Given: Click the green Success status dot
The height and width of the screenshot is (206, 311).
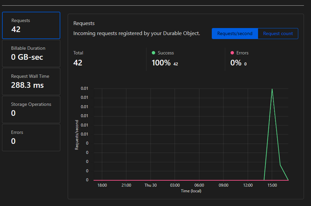Looking at the screenshot, I should tap(153, 53).
